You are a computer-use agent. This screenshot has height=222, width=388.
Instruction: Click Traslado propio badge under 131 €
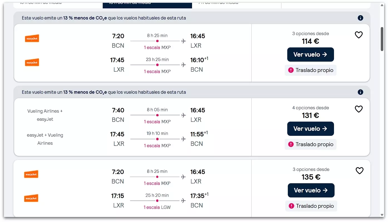pos(311,144)
